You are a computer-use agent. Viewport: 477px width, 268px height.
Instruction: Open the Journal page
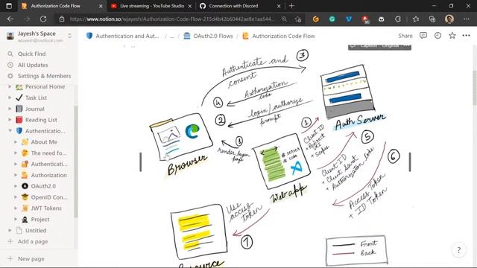35,109
